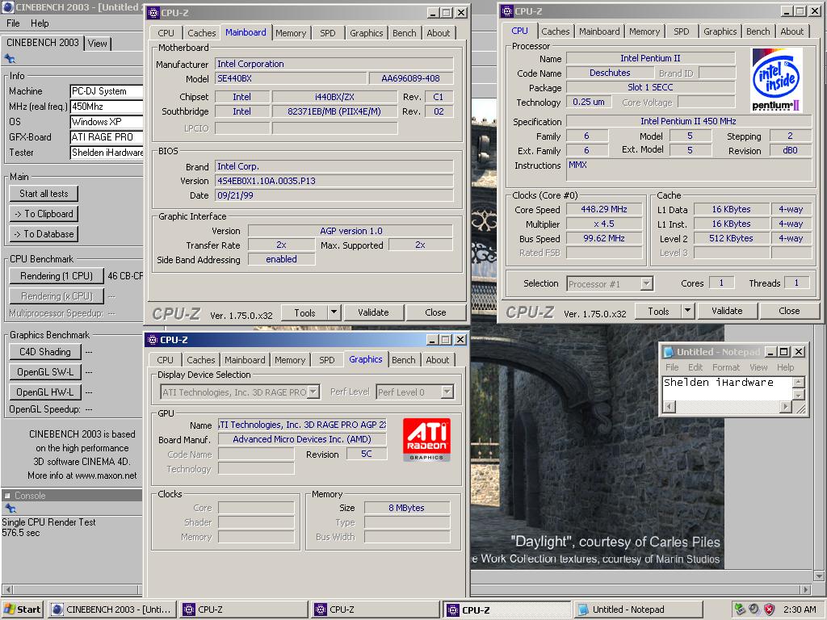Open Mainboard tab in Graphics CPU-Z window
Screen dimensions: 827x620
pos(245,359)
